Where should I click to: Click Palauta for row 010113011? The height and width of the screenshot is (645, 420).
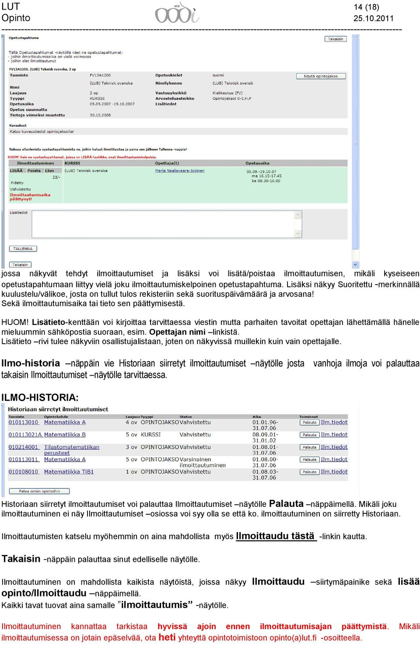pyautogui.click(x=309, y=459)
